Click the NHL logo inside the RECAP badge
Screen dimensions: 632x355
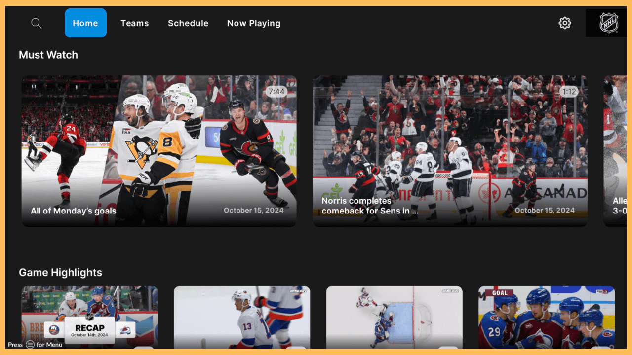click(x=90, y=318)
